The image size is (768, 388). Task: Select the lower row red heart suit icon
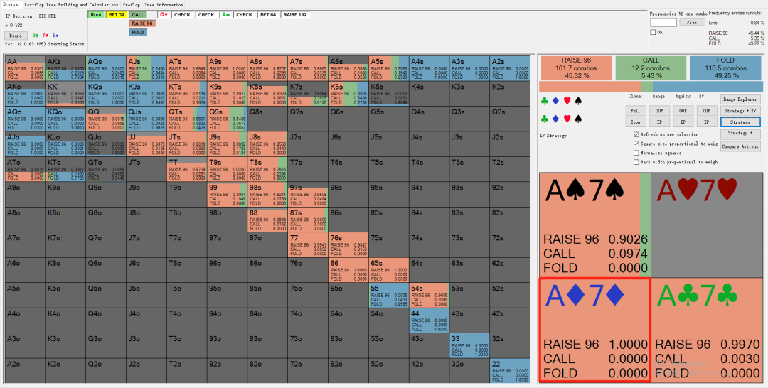[x=567, y=119]
